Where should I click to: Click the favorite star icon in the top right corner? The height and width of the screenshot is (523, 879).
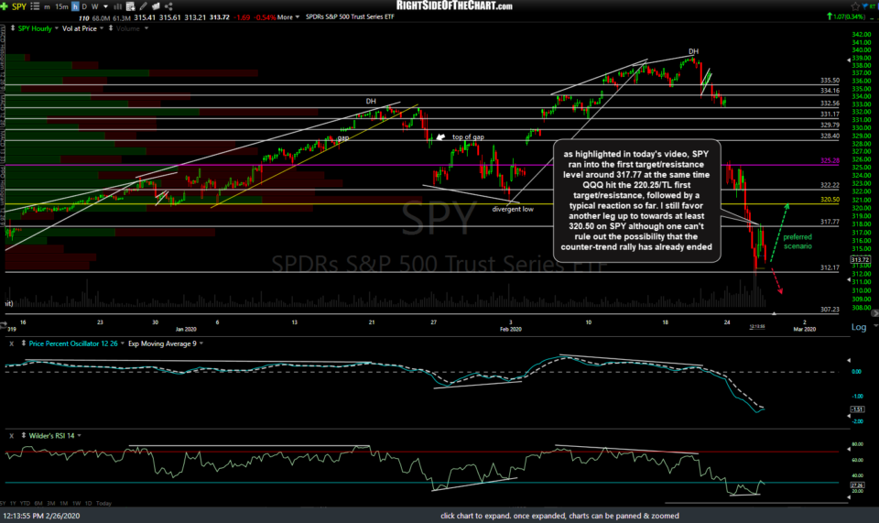coord(855,6)
